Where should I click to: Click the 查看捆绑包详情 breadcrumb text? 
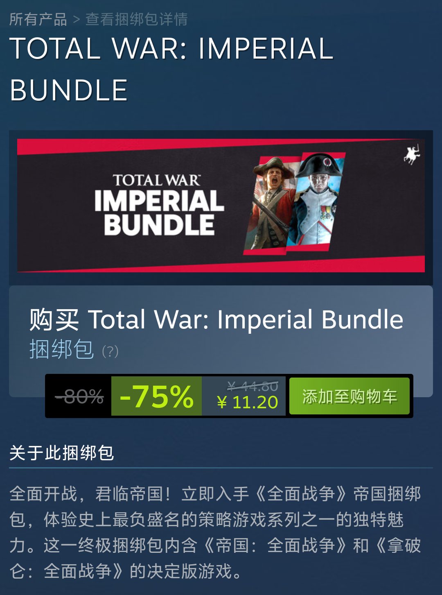(137, 19)
